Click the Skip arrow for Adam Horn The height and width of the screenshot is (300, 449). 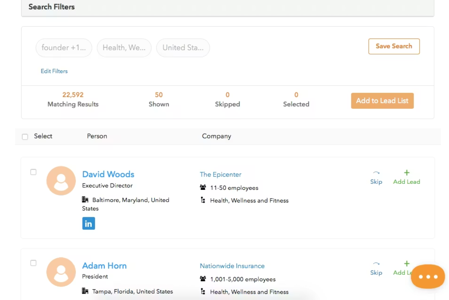coord(376,264)
